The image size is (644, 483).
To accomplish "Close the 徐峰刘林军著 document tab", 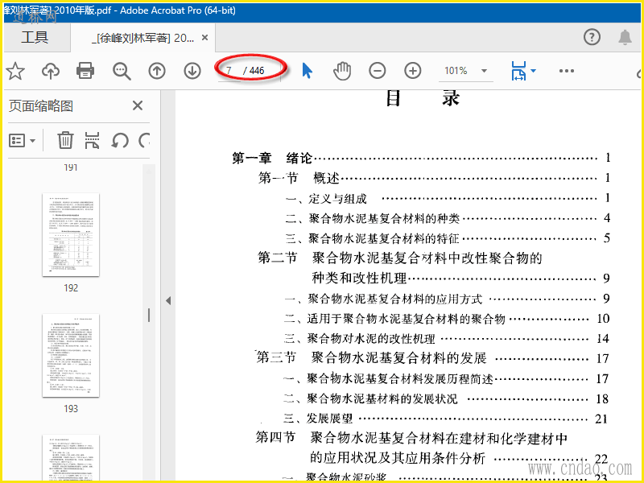I will pyautogui.click(x=205, y=38).
